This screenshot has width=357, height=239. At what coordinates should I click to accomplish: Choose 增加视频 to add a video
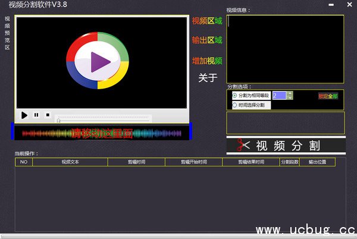point(207,61)
